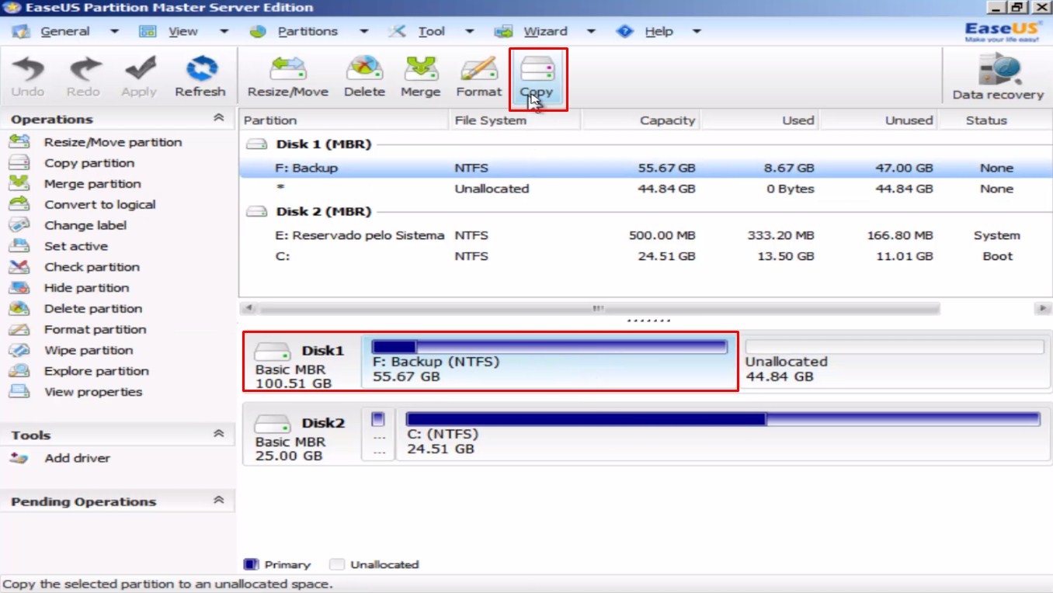The width and height of the screenshot is (1053, 593).
Task: Click the Delete toolbar icon
Action: pyautogui.click(x=364, y=76)
